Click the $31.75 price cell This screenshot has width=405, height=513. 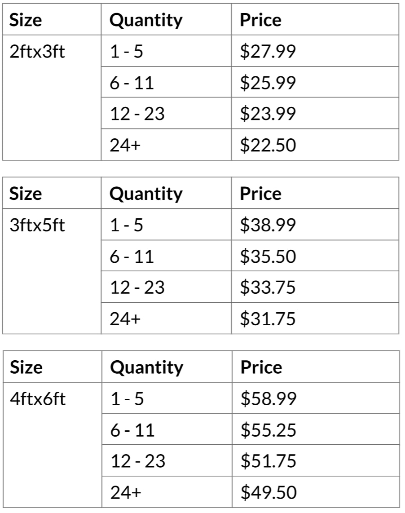pyautogui.click(x=315, y=318)
